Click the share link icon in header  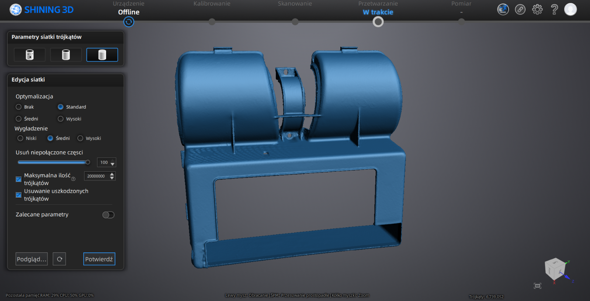coord(520,10)
